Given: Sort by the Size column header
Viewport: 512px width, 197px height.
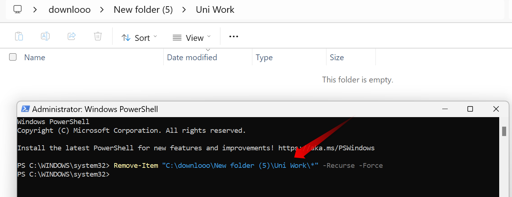Looking at the screenshot, I should (337, 57).
